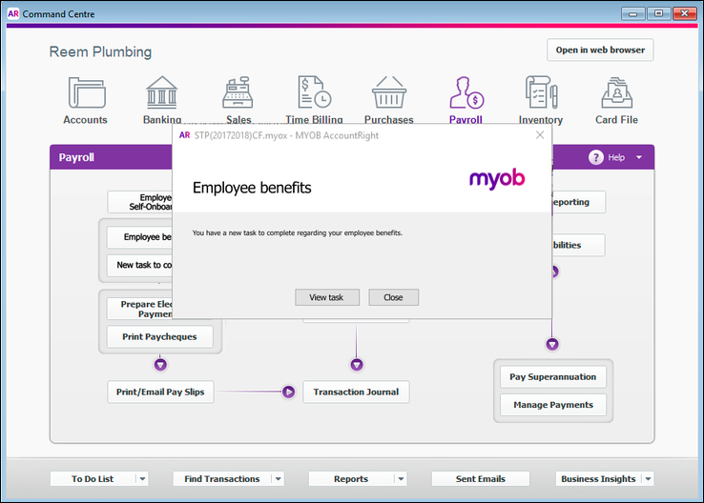Maximize the Command Centre window

click(658, 13)
